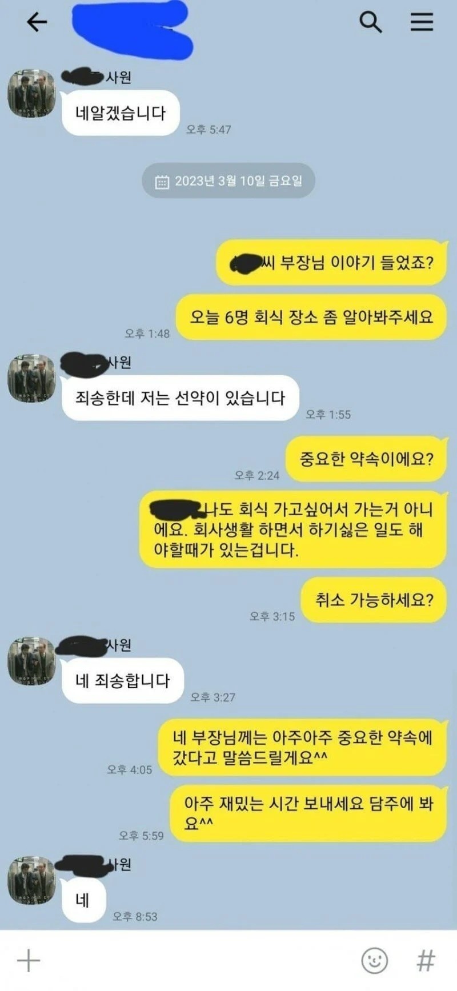
Task: Select the 죄송한데 저는 선약이 있습니다 bubble
Action: pos(181,398)
